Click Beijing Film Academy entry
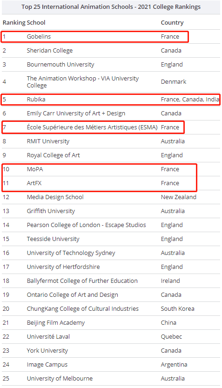The height and width of the screenshot is (388, 222). 56,323
